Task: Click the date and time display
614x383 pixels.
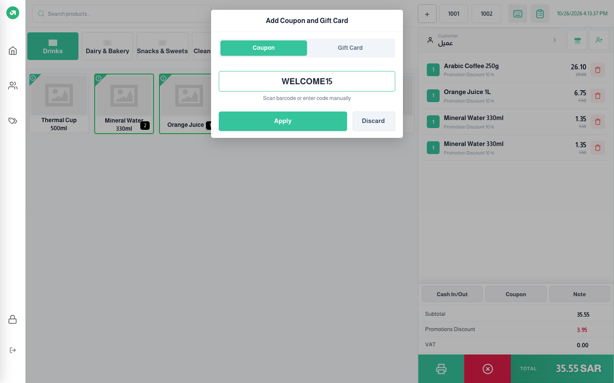Action: click(582, 14)
